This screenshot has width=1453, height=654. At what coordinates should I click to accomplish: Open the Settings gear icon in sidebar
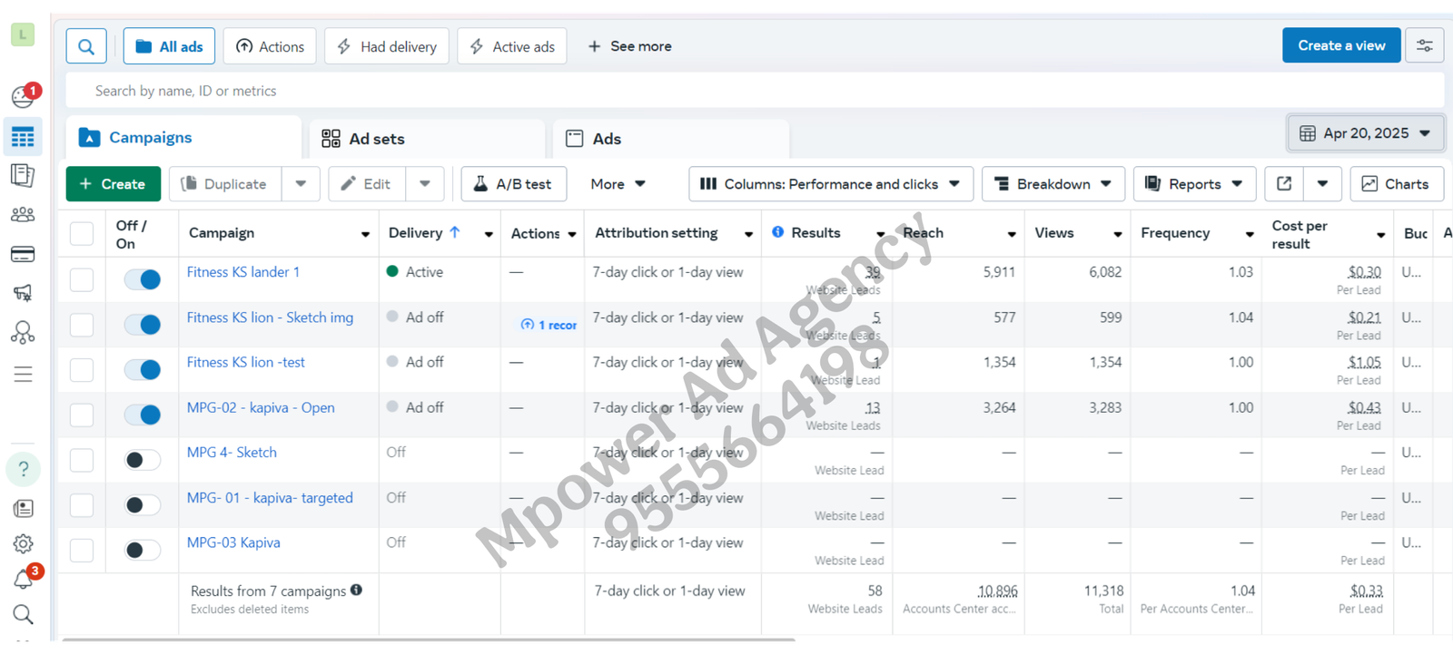(x=24, y=543)
